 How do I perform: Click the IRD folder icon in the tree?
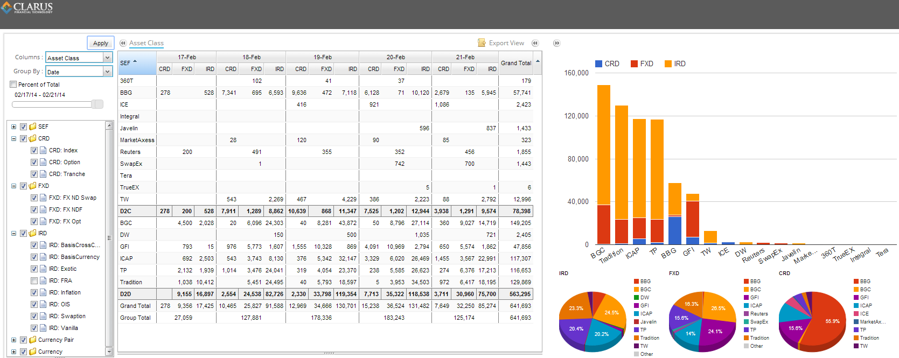click(33, 233)
